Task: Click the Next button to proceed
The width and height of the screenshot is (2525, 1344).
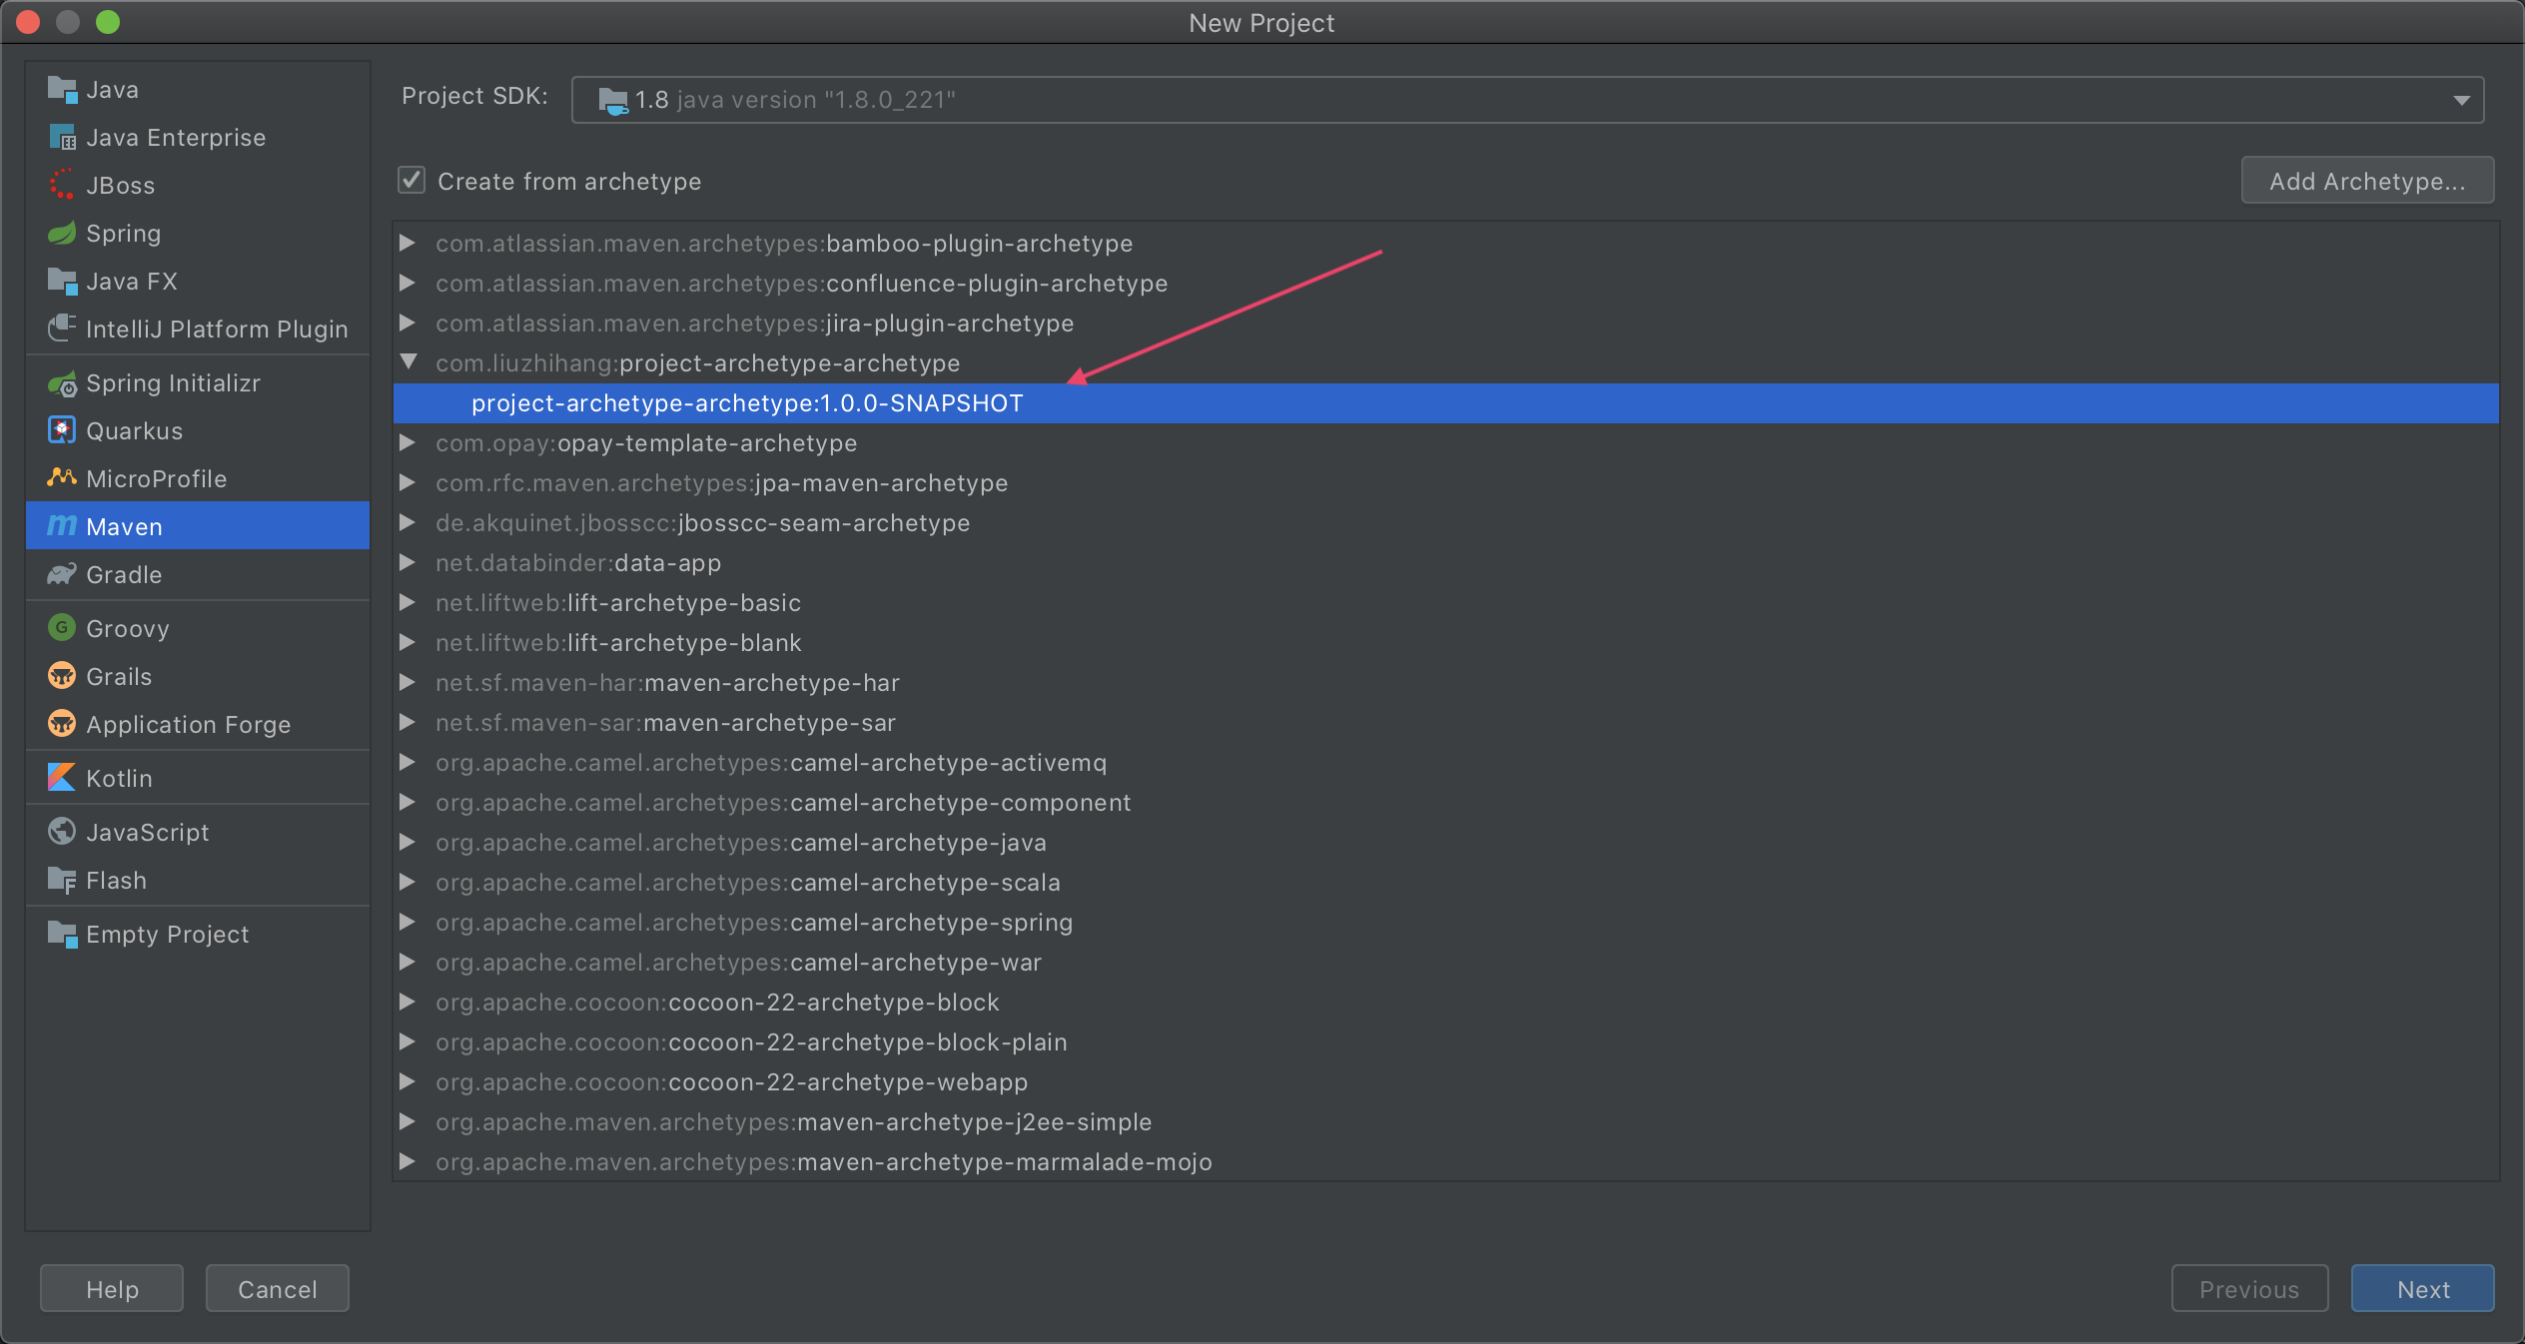Action: click(x=2425, y=1287)
